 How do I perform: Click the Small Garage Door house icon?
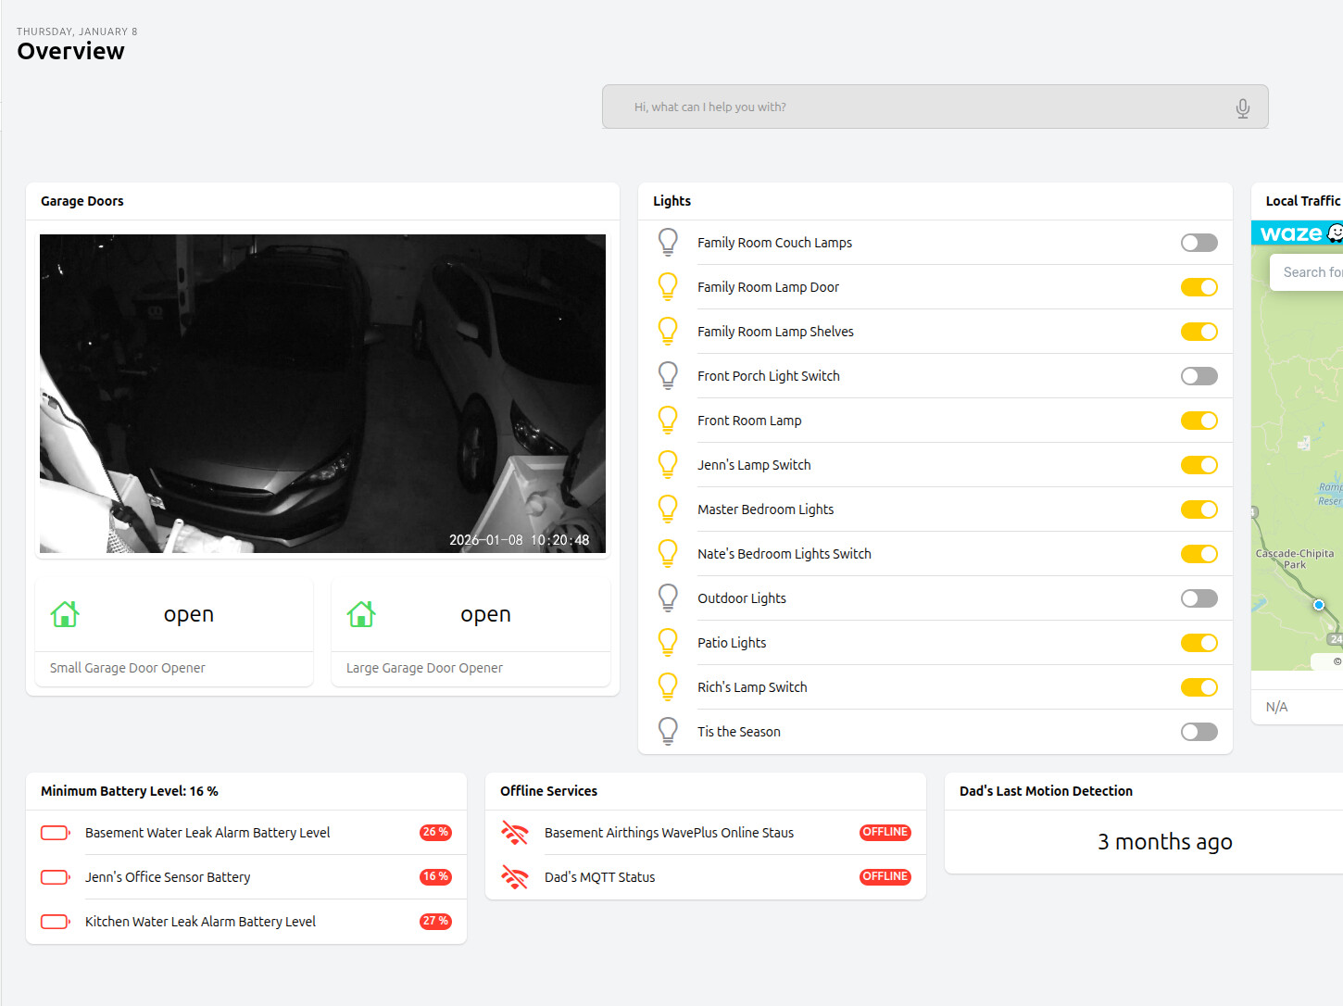pos(65,614)
